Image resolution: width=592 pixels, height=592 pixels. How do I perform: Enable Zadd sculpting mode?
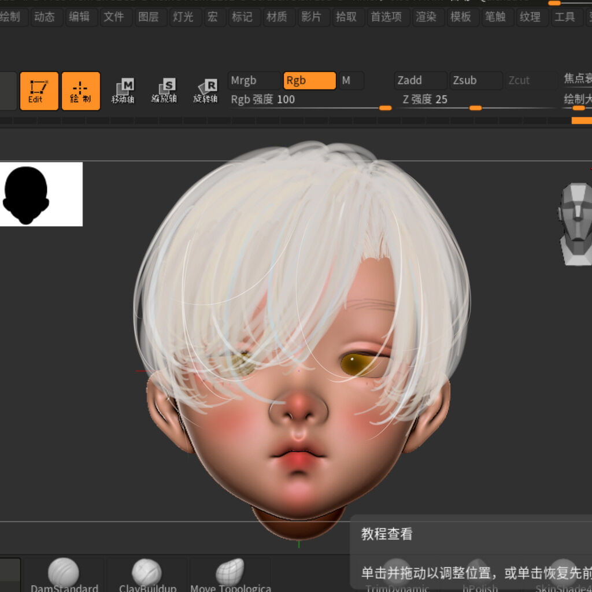[x=421, y=80]
